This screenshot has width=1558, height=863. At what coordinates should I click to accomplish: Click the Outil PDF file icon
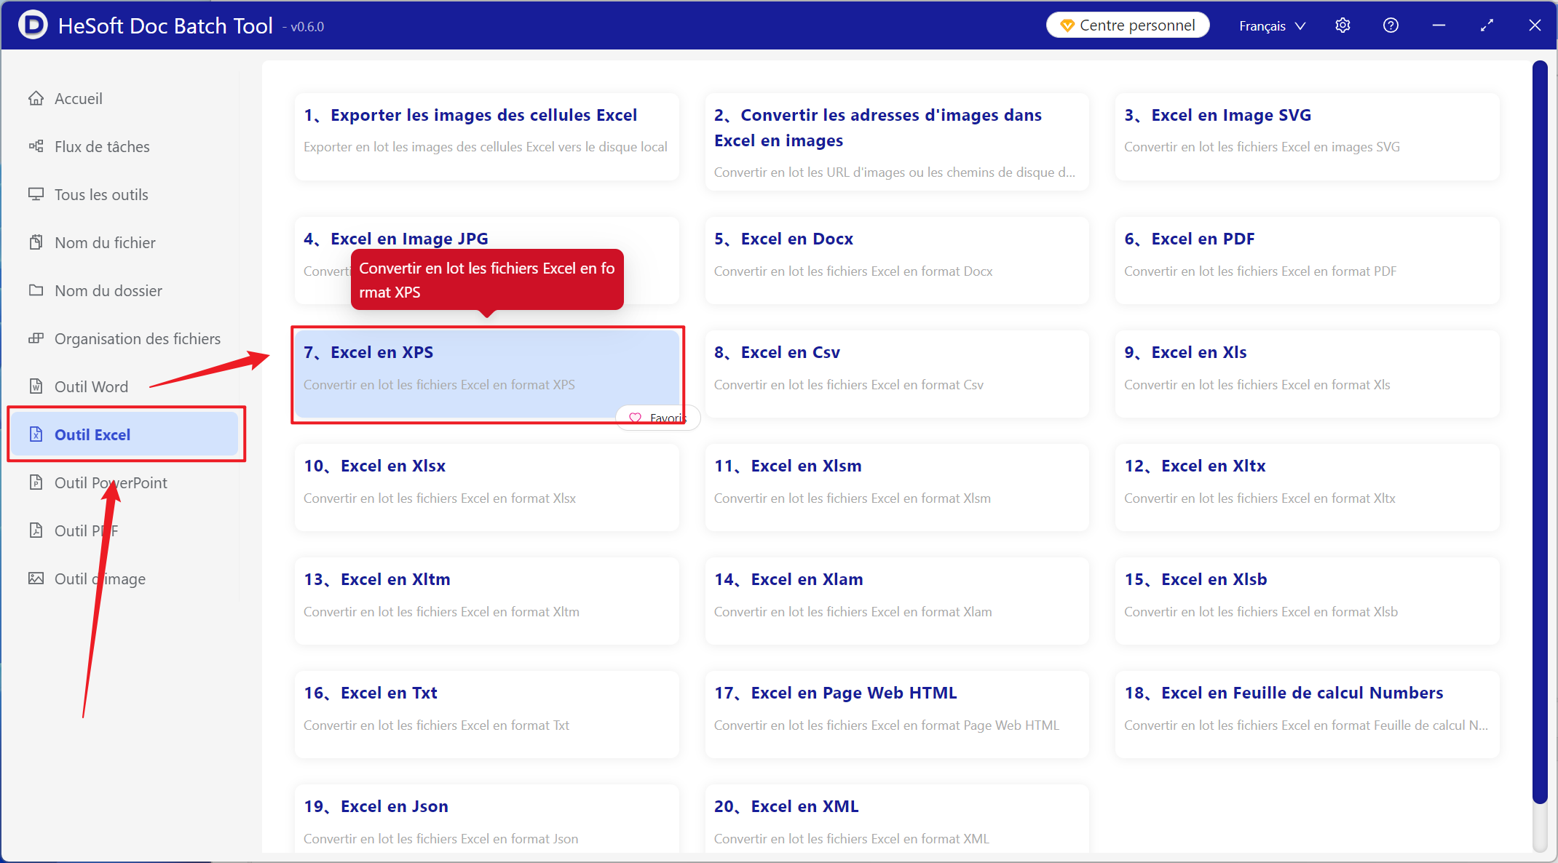point(36,530)
